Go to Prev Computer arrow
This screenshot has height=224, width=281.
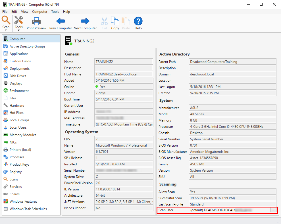[x=61, y=21]
